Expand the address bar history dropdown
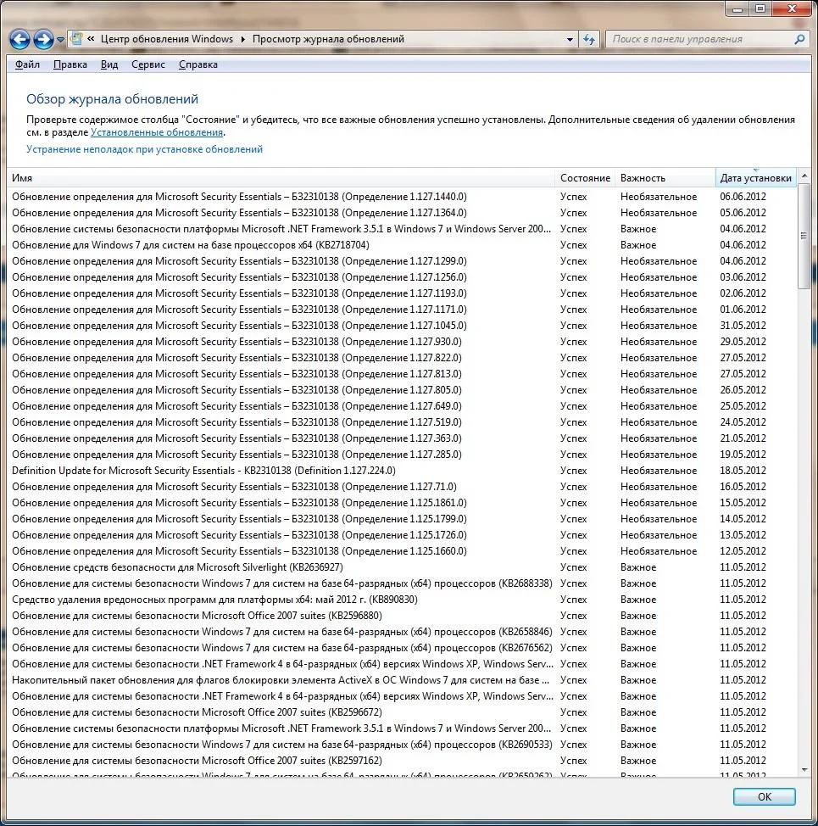Viewport: 818px width, 826px height. (x=570, y=40)
